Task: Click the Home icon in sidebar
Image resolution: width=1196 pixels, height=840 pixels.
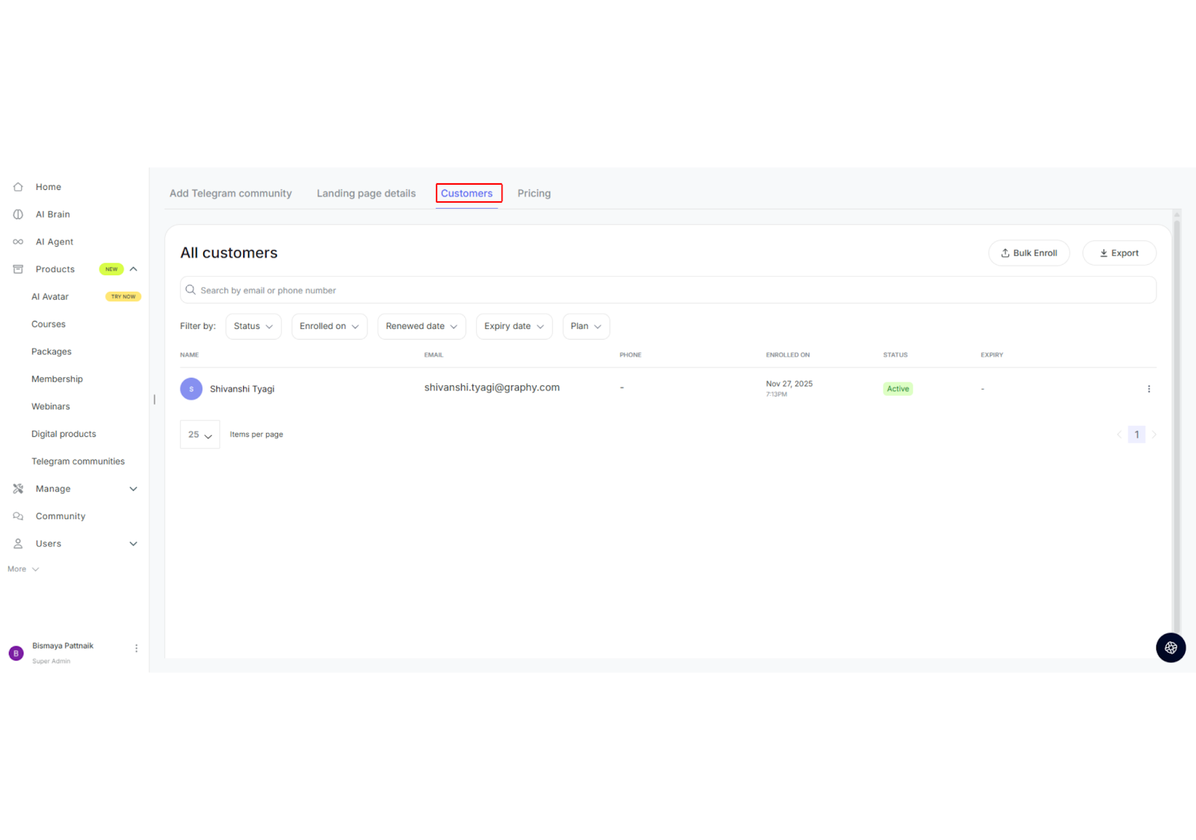Action: point(18,187)
